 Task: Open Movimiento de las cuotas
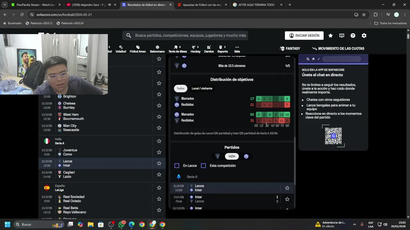click(x=338, y=49)
